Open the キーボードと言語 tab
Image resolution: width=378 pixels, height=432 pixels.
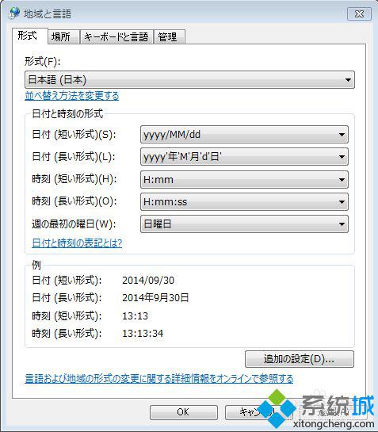(116, 37)
